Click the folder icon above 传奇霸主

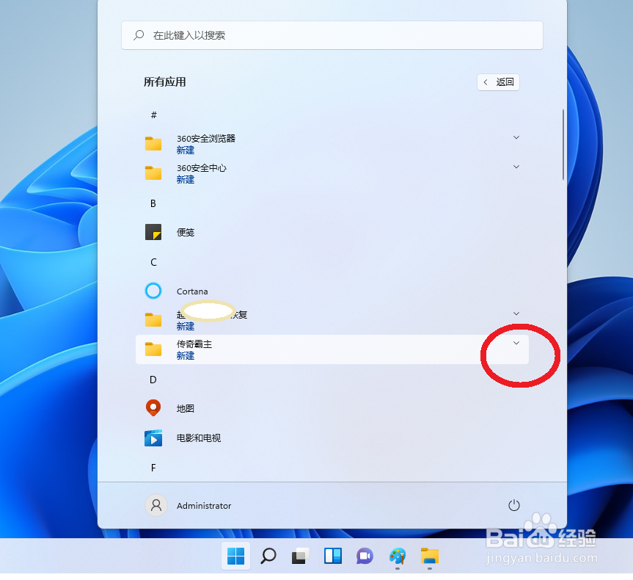click(x=153, y=319)
